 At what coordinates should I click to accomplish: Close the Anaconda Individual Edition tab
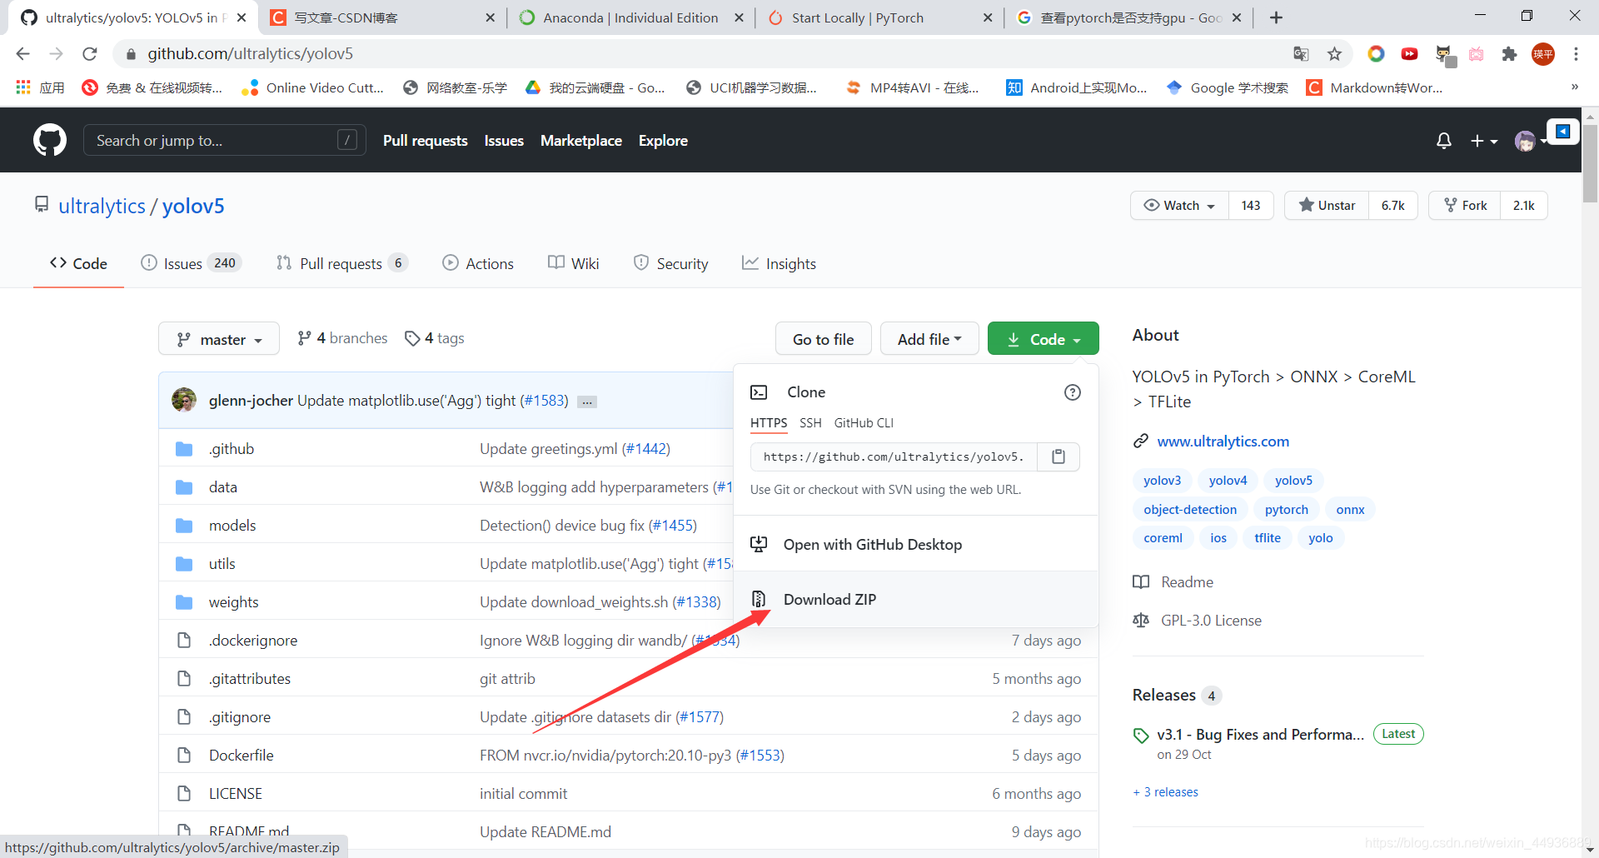pyautogui.click(x=739, y=17)
